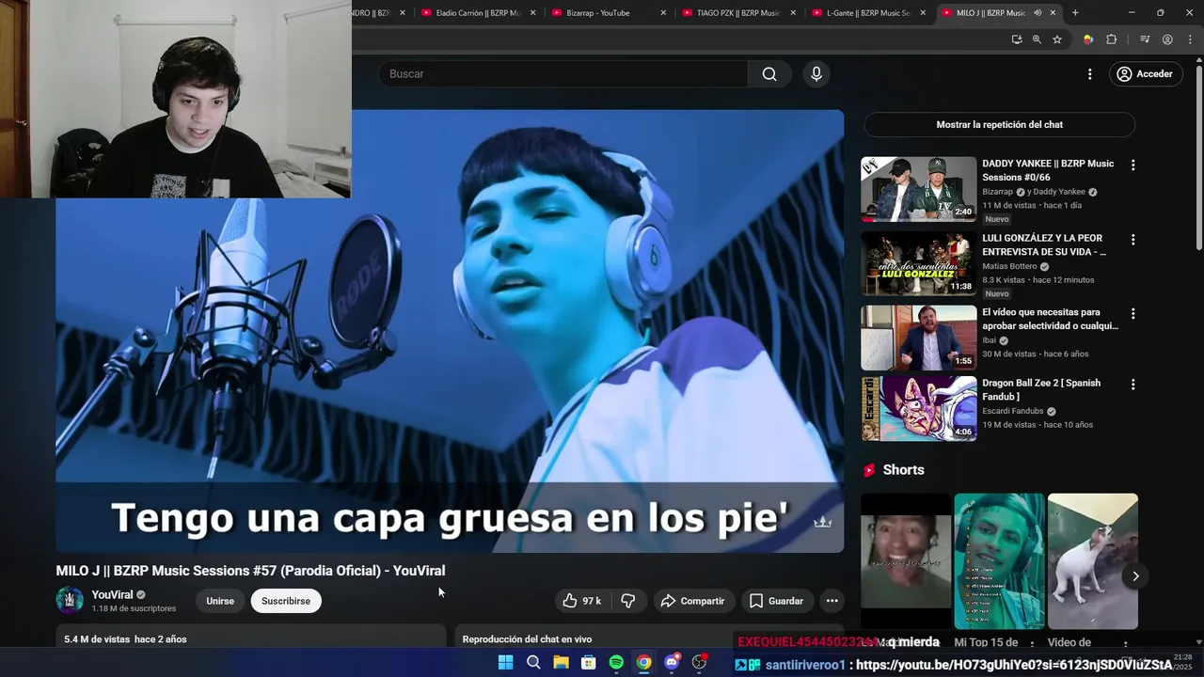Switch to TIAGO PZK BZRP tab
Screen dimensions: 1204x677
(737, 13)
